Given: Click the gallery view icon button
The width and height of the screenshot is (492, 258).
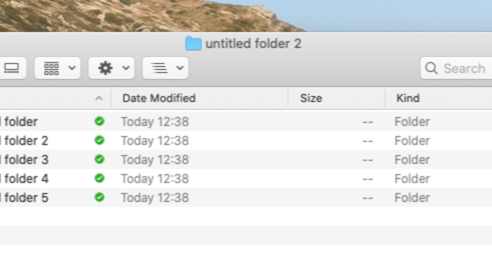Looking at the screenshot, I should click(x=12, y=68).
